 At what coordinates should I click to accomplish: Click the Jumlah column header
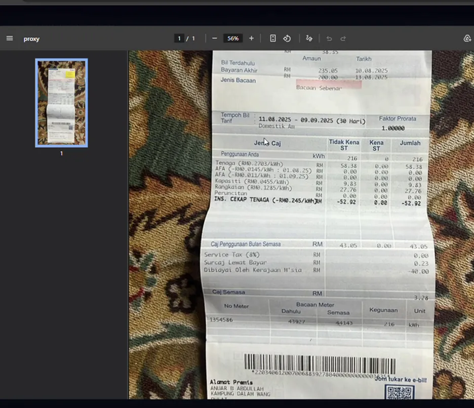tap(410, 143)
